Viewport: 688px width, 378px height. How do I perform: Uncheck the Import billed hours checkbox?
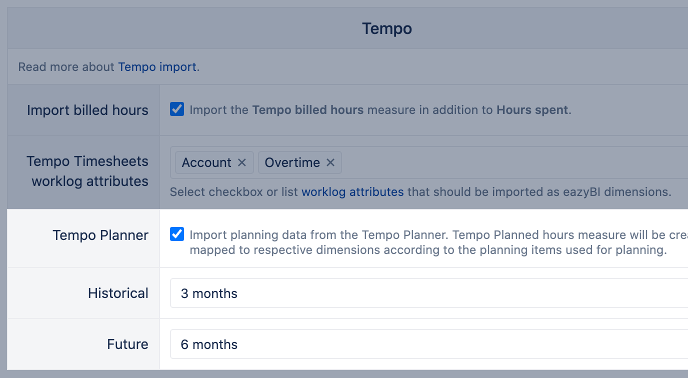[x=177, y=109]
